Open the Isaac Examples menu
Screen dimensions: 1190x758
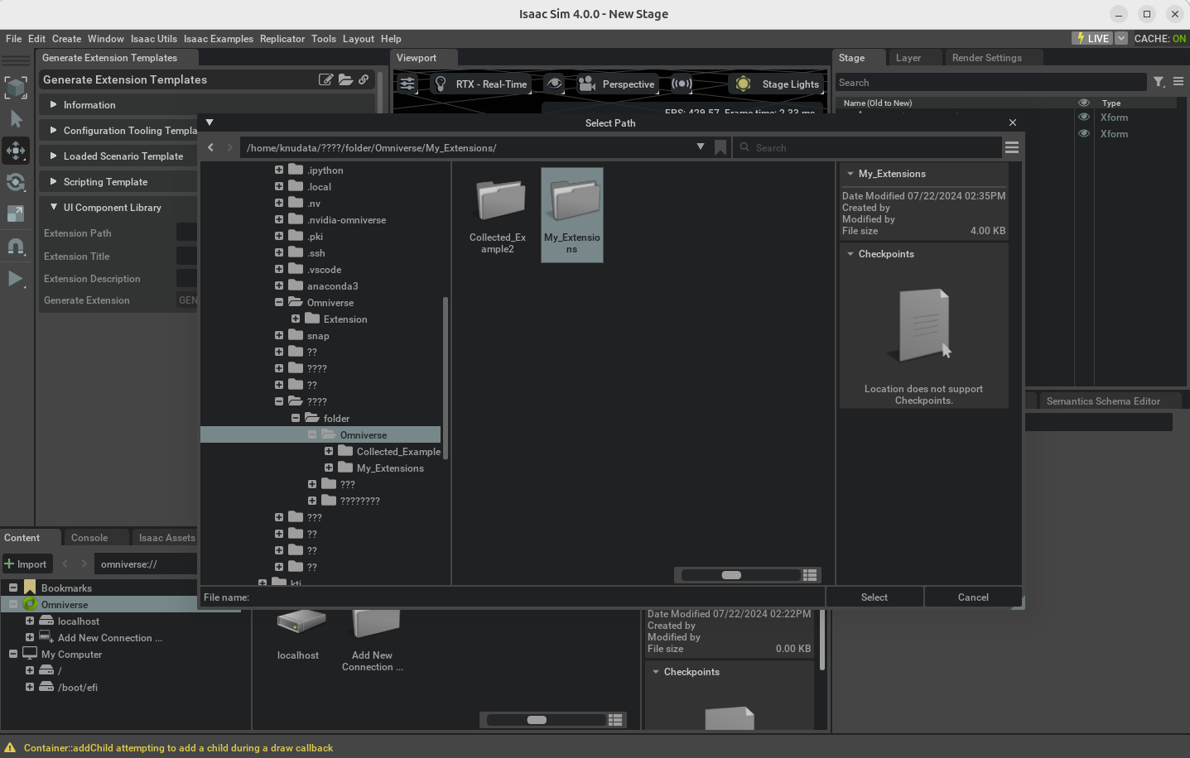click(219, 39)
